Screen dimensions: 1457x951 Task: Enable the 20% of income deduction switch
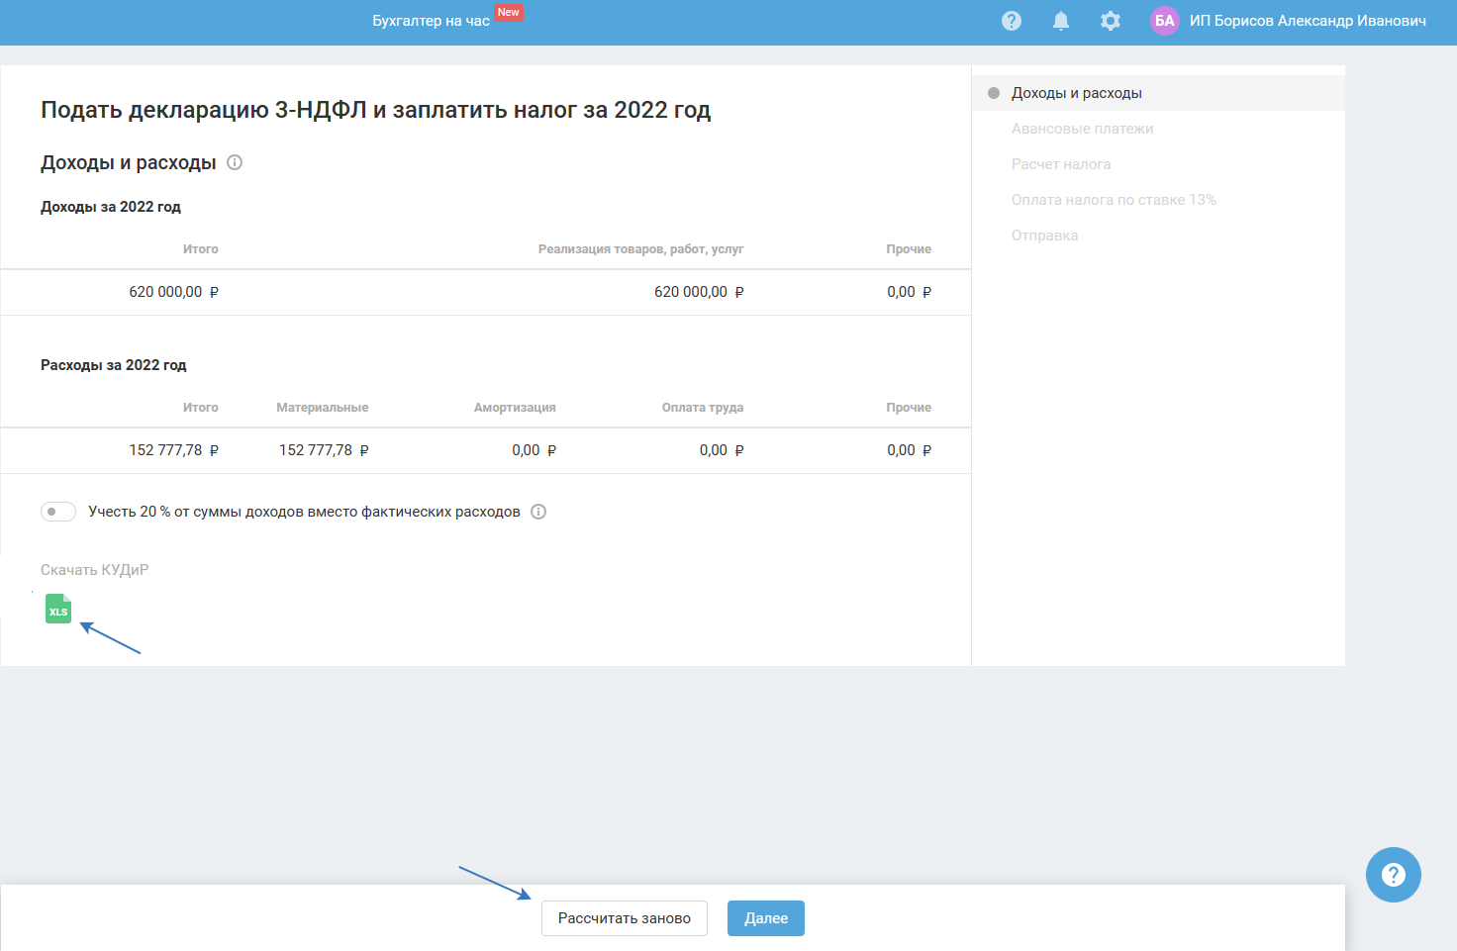click(58, 512)
